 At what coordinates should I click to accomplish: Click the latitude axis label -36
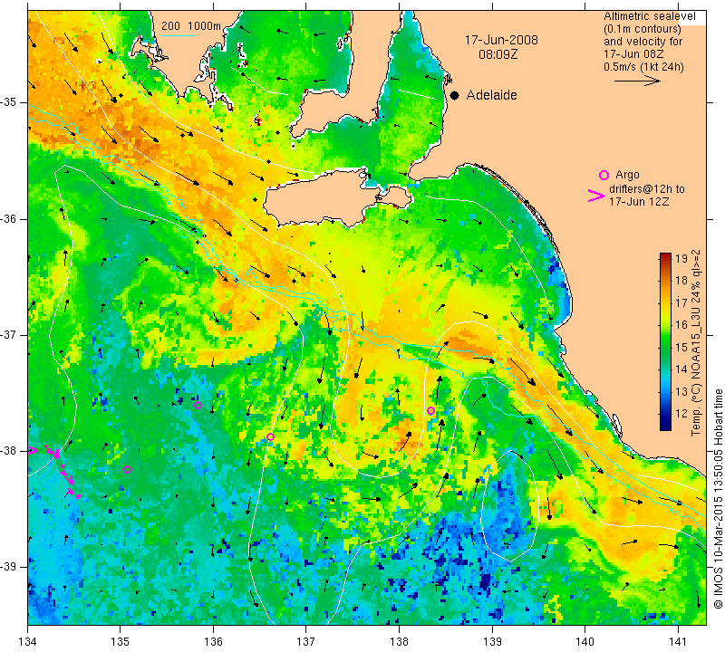pyautogui.click(x=9, y=218)
